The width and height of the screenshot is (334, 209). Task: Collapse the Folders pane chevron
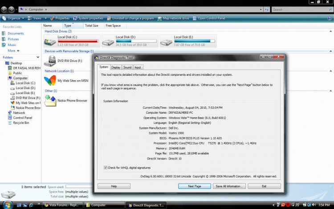click(38, 57)
